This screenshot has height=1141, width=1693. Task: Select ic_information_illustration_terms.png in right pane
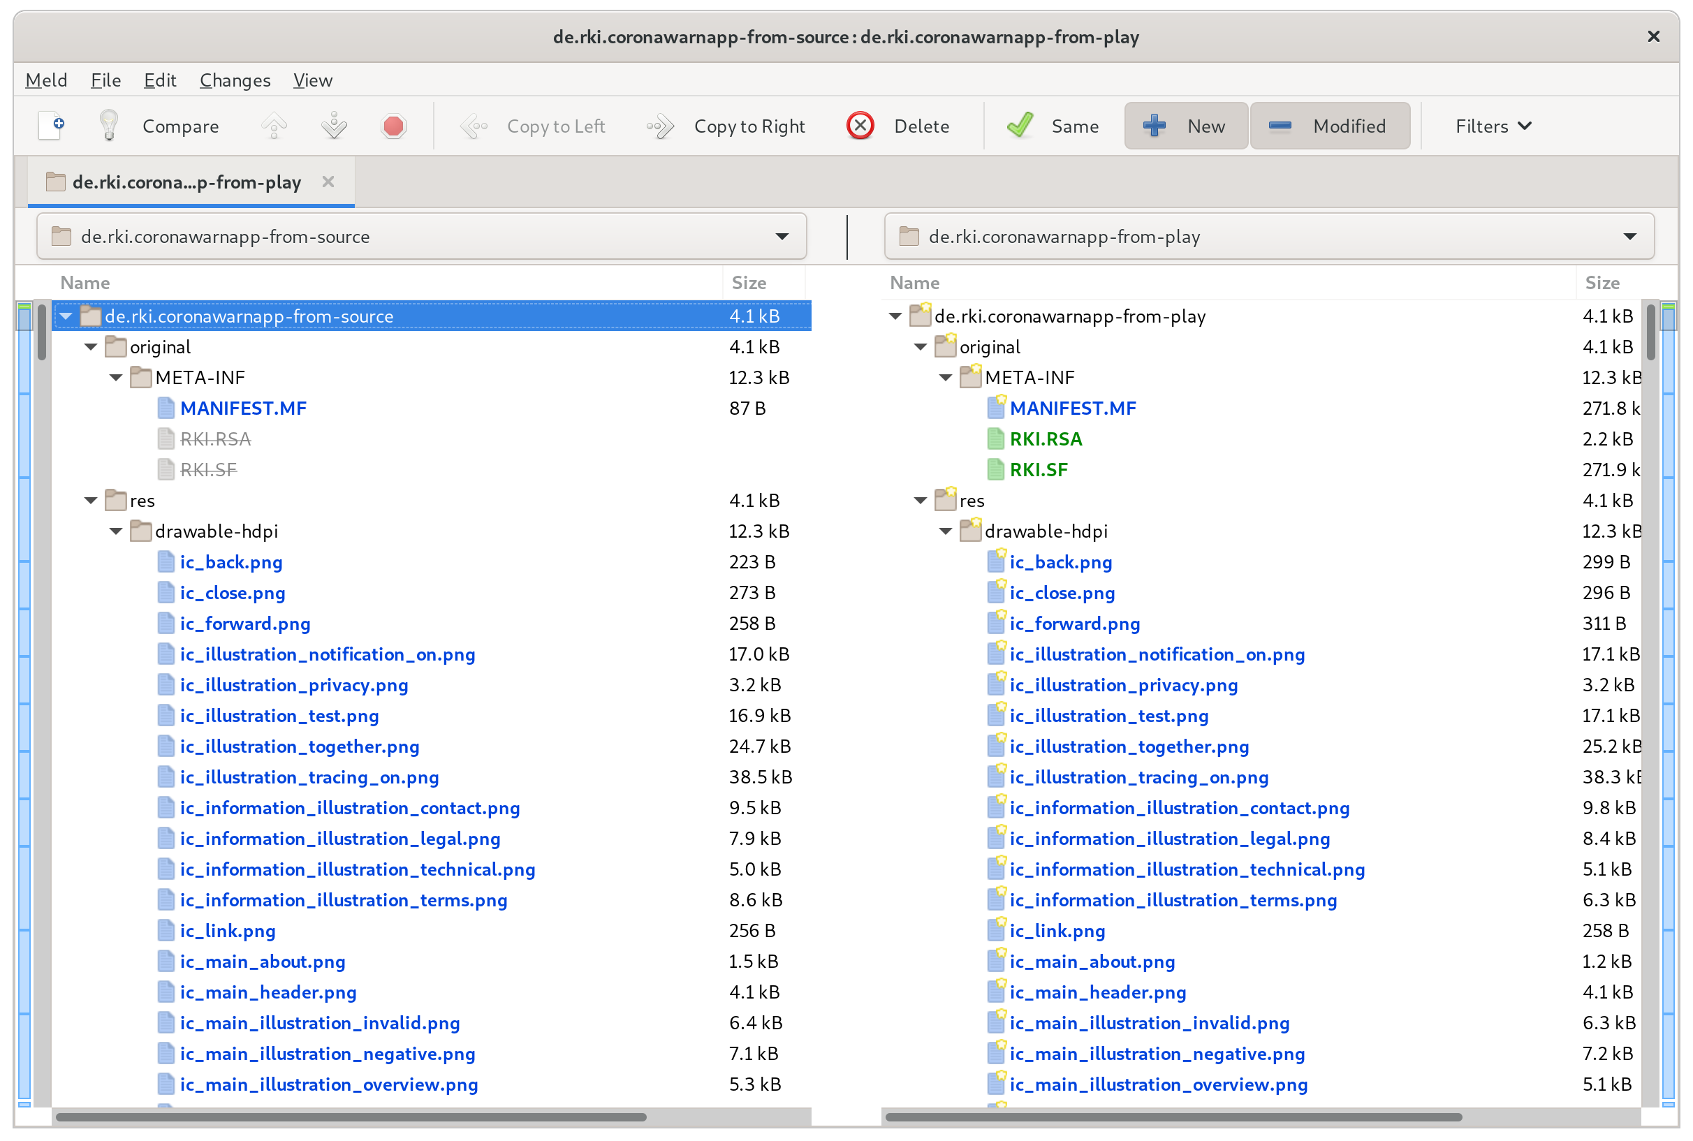[1173, 899]
